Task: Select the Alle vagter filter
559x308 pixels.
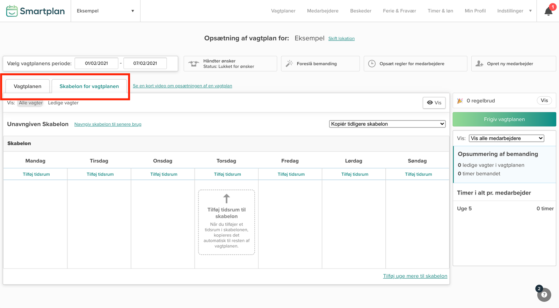Action: click(x=31, y=103)
